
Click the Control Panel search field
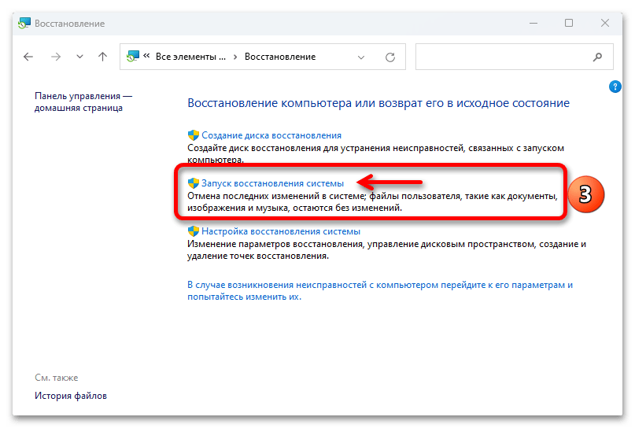[x=515, y=57]
